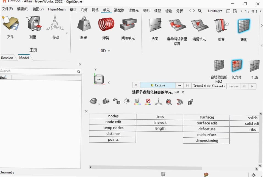
Task: Click the shaded cube display icon
Action: (x=137, y=101)
